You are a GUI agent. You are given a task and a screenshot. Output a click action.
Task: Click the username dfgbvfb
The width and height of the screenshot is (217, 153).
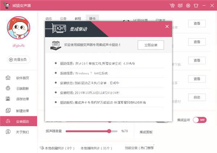18,45
